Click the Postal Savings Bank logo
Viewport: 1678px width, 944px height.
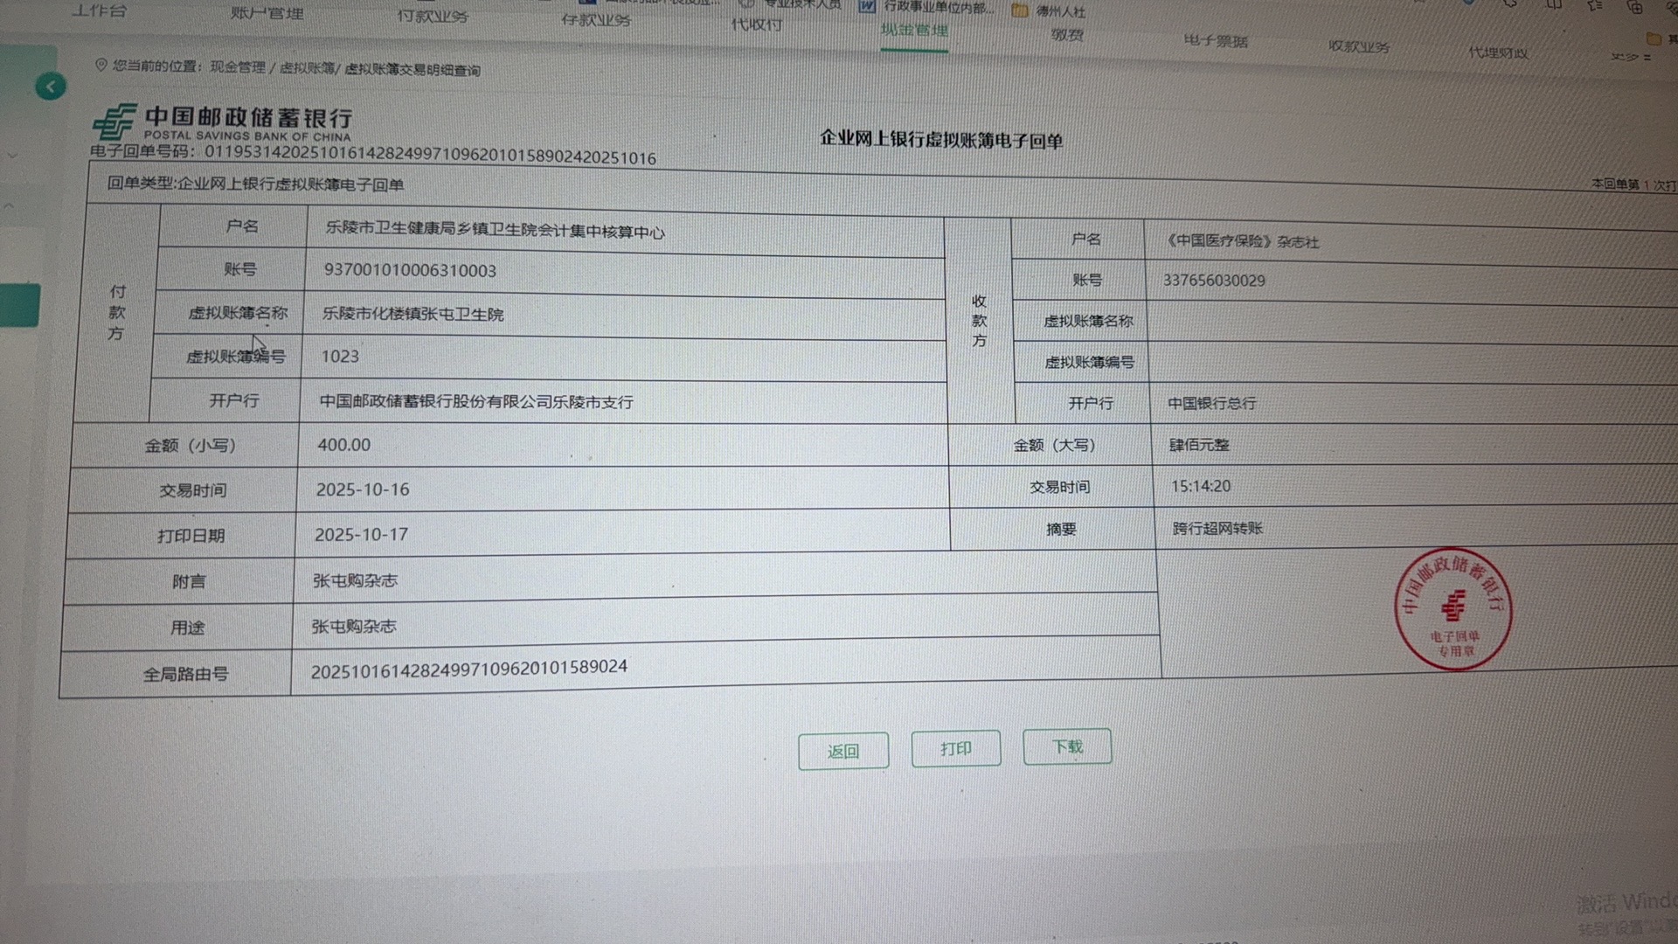pos(114,123)
